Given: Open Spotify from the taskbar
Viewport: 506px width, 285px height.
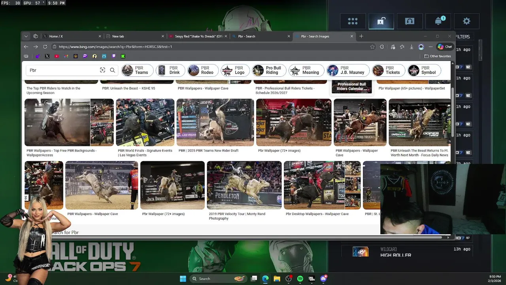Looking at the screenshot, I should coord(300,279).
